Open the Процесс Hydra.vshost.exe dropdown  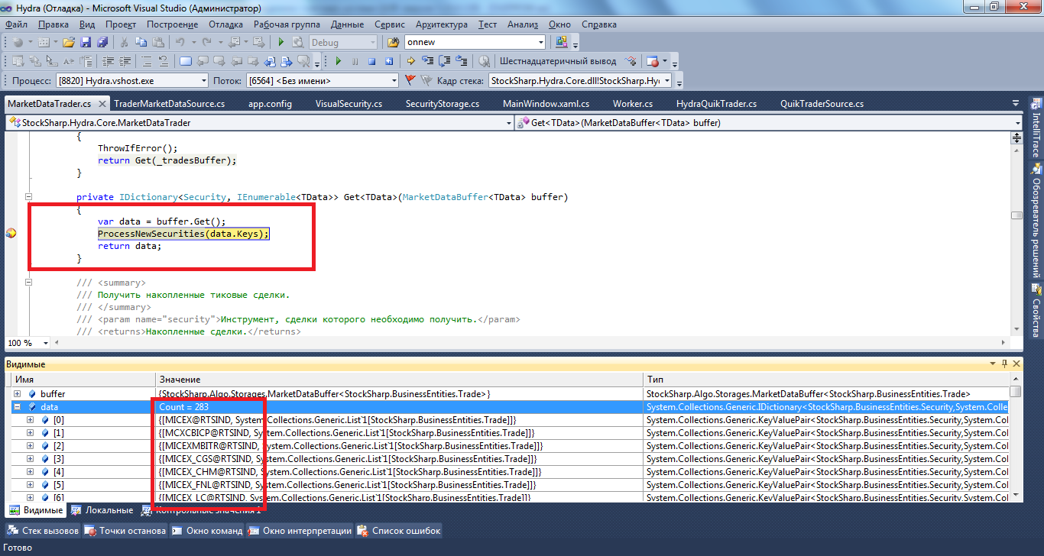click(x=203, y=80)
